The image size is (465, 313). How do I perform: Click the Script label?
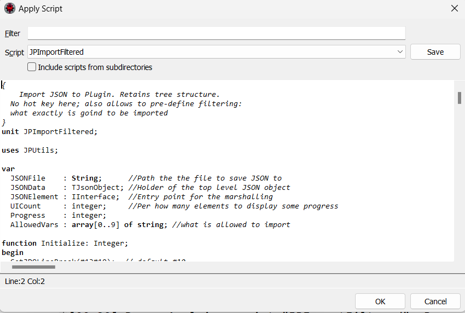14,53
